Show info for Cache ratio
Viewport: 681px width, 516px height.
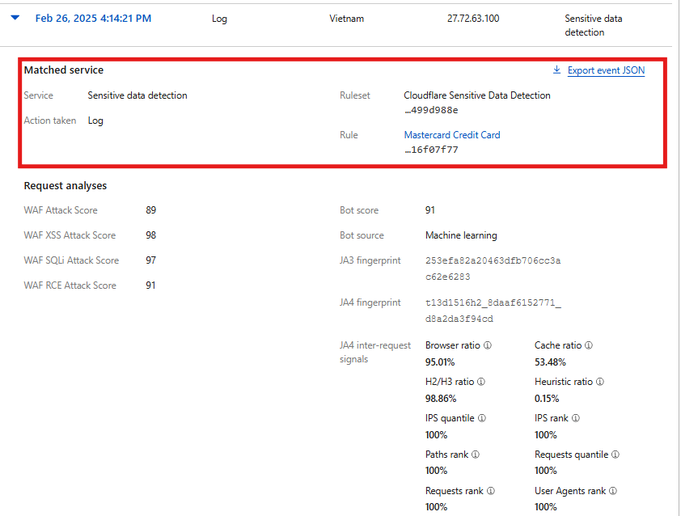[589, 345]
